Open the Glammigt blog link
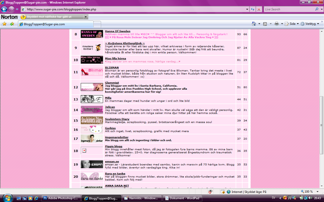This screenshot has width=324, height=202. pyautogui.click(x=112, y=83)
